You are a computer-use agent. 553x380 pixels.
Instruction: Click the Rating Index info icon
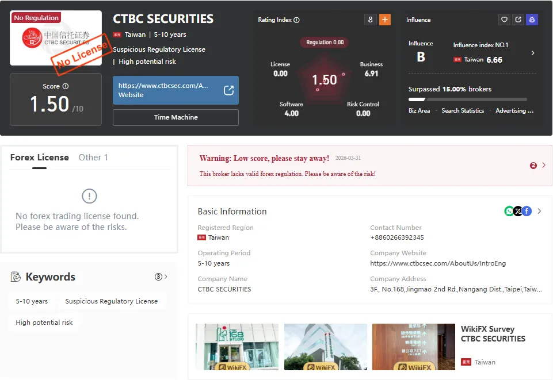(x=296, y=20)
